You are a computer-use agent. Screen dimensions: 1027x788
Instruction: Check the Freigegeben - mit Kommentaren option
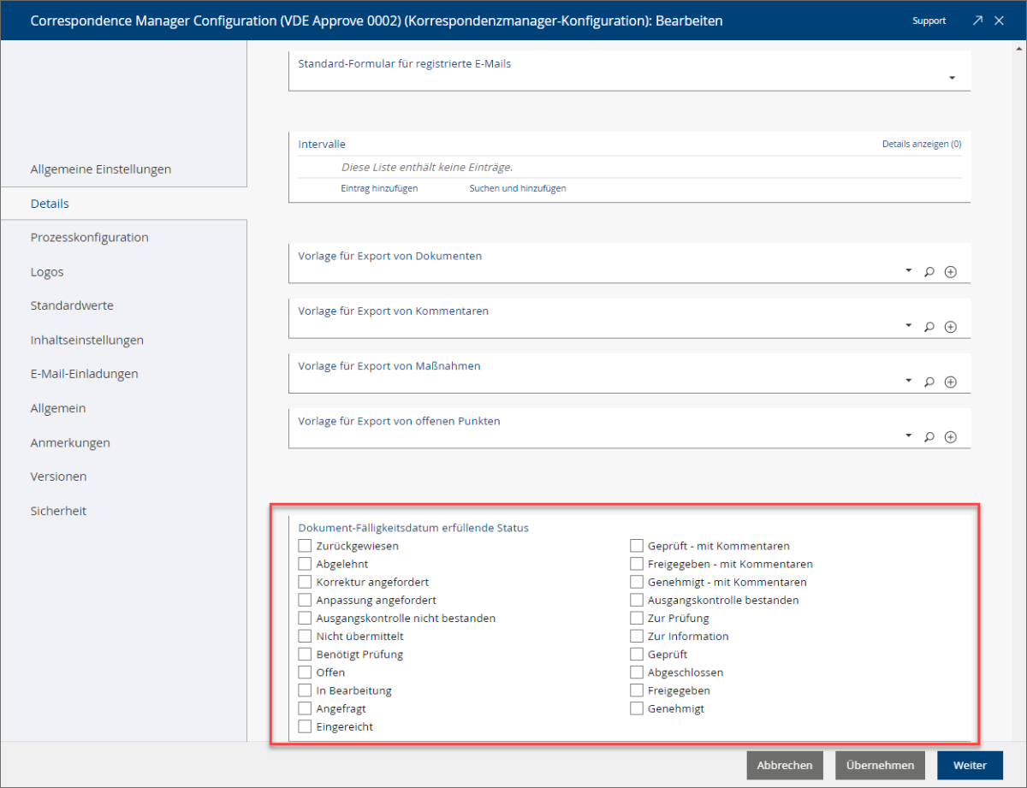pos(637,564)
